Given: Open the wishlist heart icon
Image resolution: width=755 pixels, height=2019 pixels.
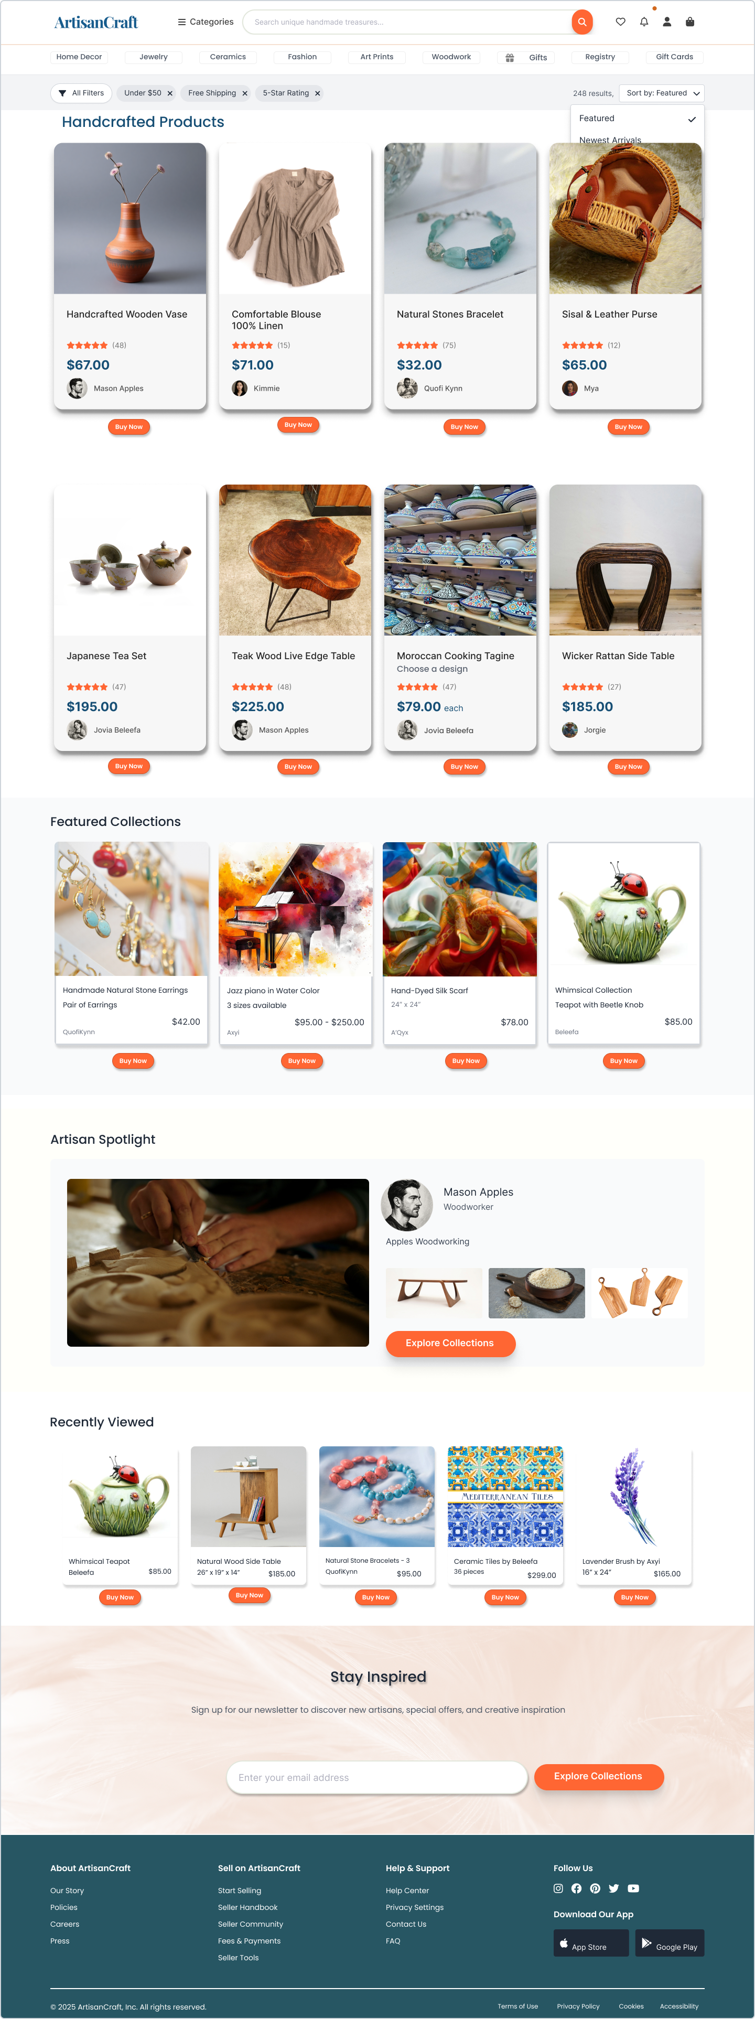Looking at the screenshot, I should (620, 22).
